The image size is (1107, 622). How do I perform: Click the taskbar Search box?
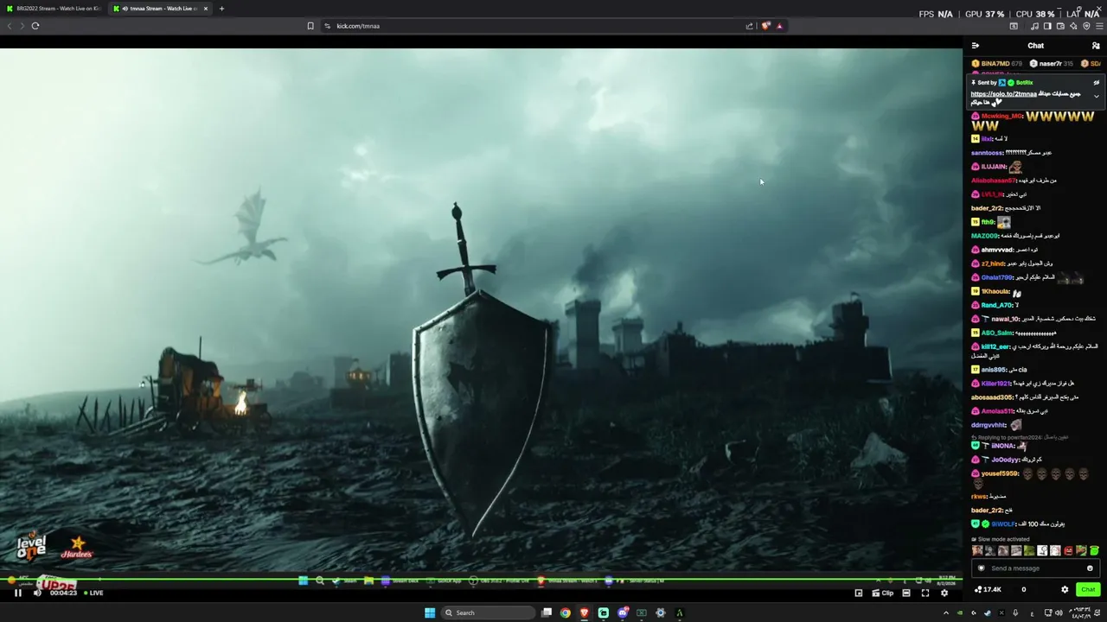(488, 613)
